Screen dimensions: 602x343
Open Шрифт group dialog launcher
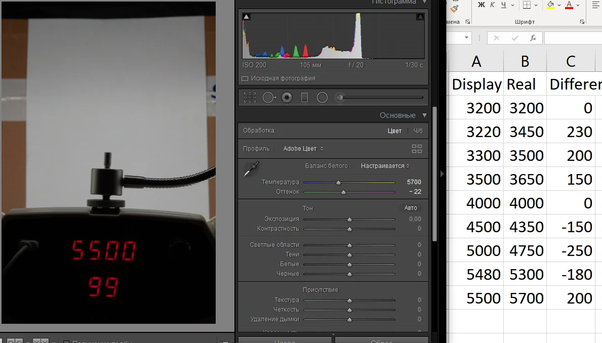[x=582, y=22]
